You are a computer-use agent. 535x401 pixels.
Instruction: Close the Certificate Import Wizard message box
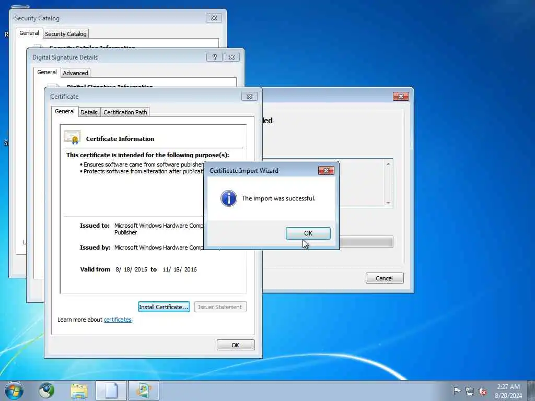326,171
